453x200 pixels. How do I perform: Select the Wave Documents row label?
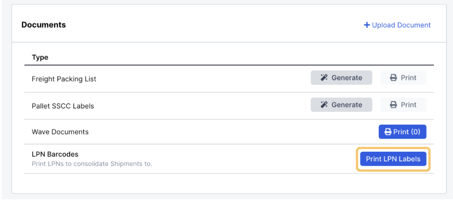coord(60,132)
